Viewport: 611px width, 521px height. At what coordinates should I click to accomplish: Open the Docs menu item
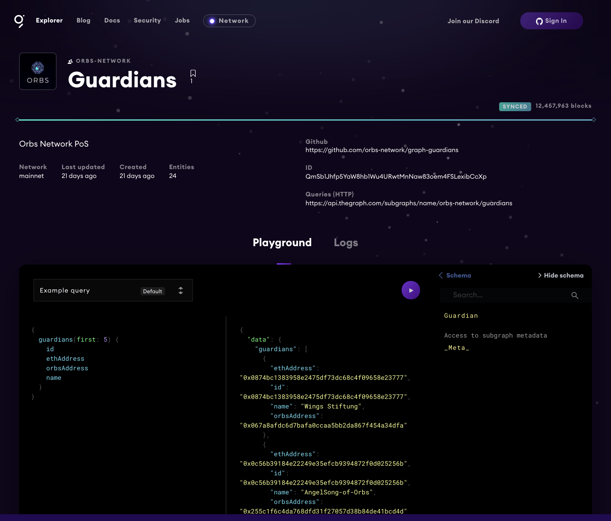(112, 20)
